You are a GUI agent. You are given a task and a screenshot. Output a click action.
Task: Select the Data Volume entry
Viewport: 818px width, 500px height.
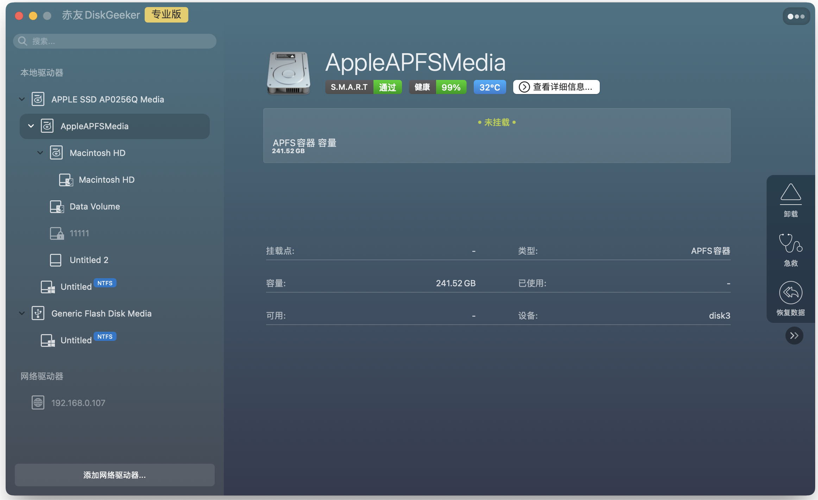[x=95, y=206]
